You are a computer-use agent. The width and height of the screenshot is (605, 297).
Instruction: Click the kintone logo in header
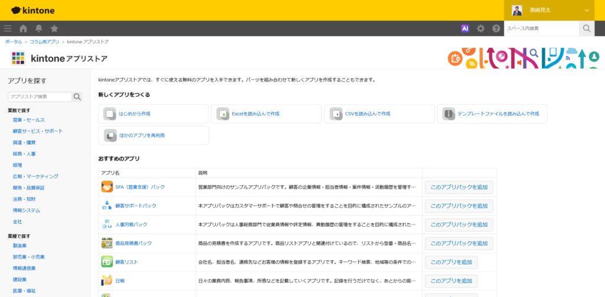point(33,11)
